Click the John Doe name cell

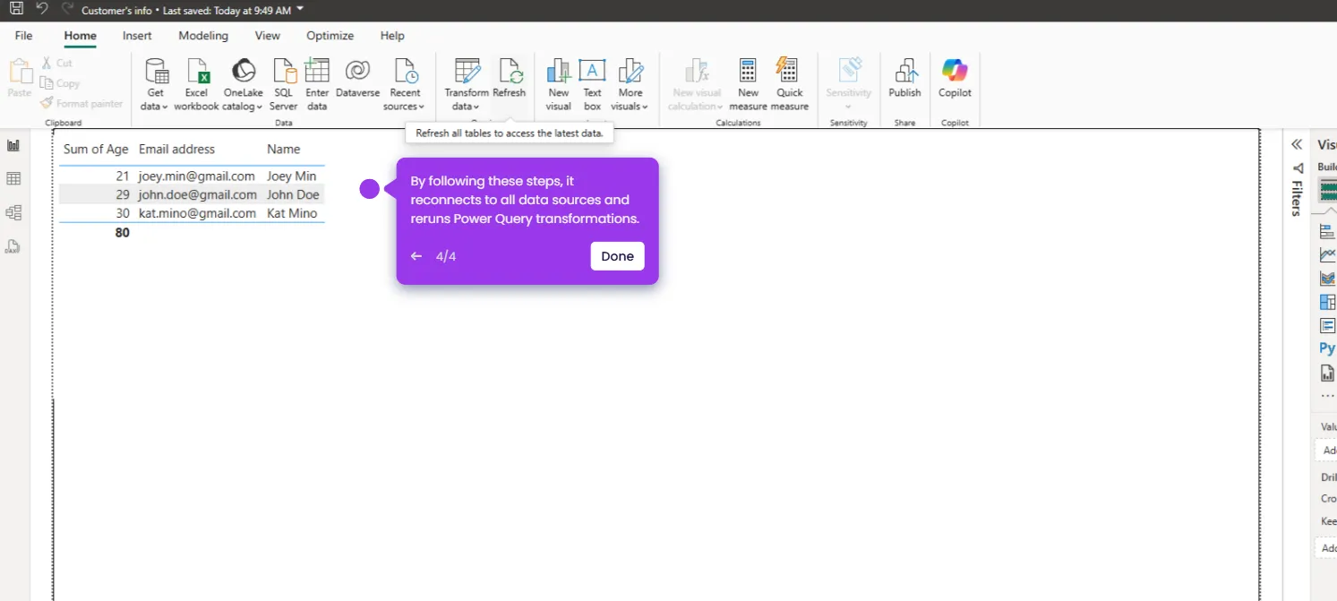pyautogui.click(x=293, y=194)
